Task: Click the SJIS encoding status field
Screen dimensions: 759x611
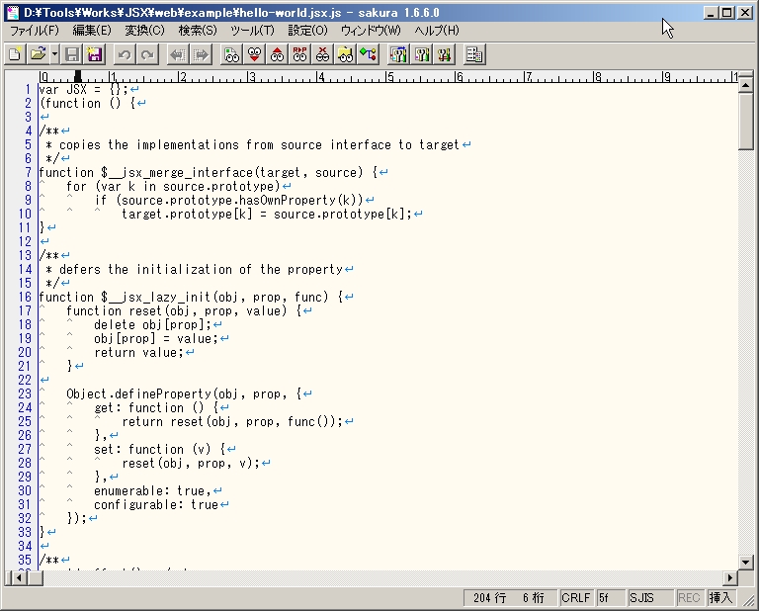Action: coord(650,598)
